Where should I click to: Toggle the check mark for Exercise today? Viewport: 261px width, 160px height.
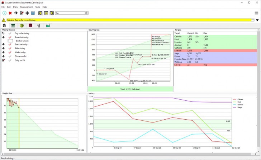click(x=10, y=45)
